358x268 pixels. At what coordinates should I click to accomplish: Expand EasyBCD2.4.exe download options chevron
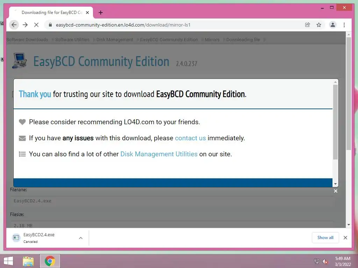click(81, 238)
